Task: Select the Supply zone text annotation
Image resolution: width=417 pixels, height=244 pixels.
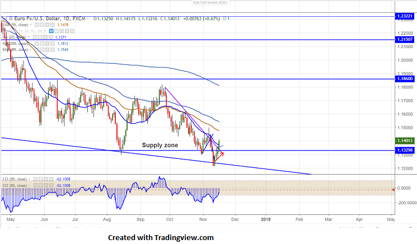Action: pyautogui.click(x=160, y=145)
